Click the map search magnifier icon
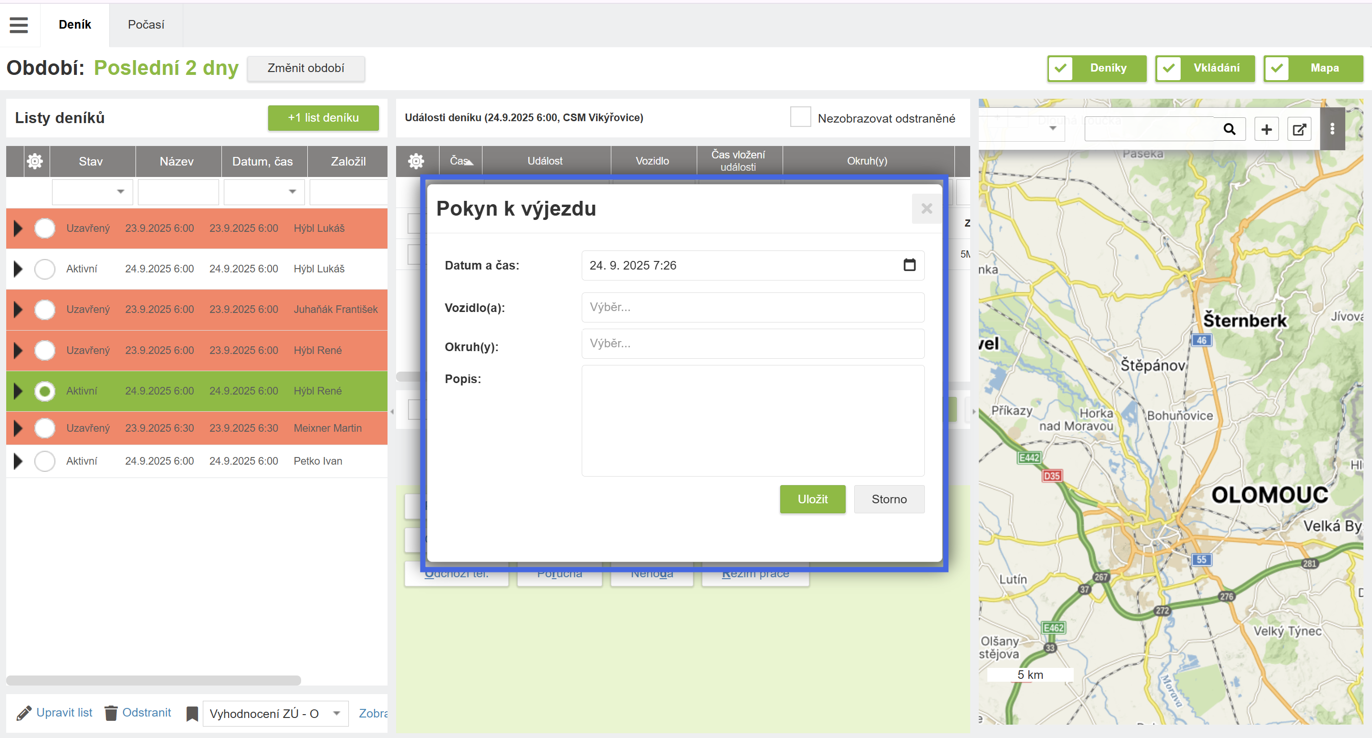Viewport: 1372px width, 738px height. coord(1229,129)
